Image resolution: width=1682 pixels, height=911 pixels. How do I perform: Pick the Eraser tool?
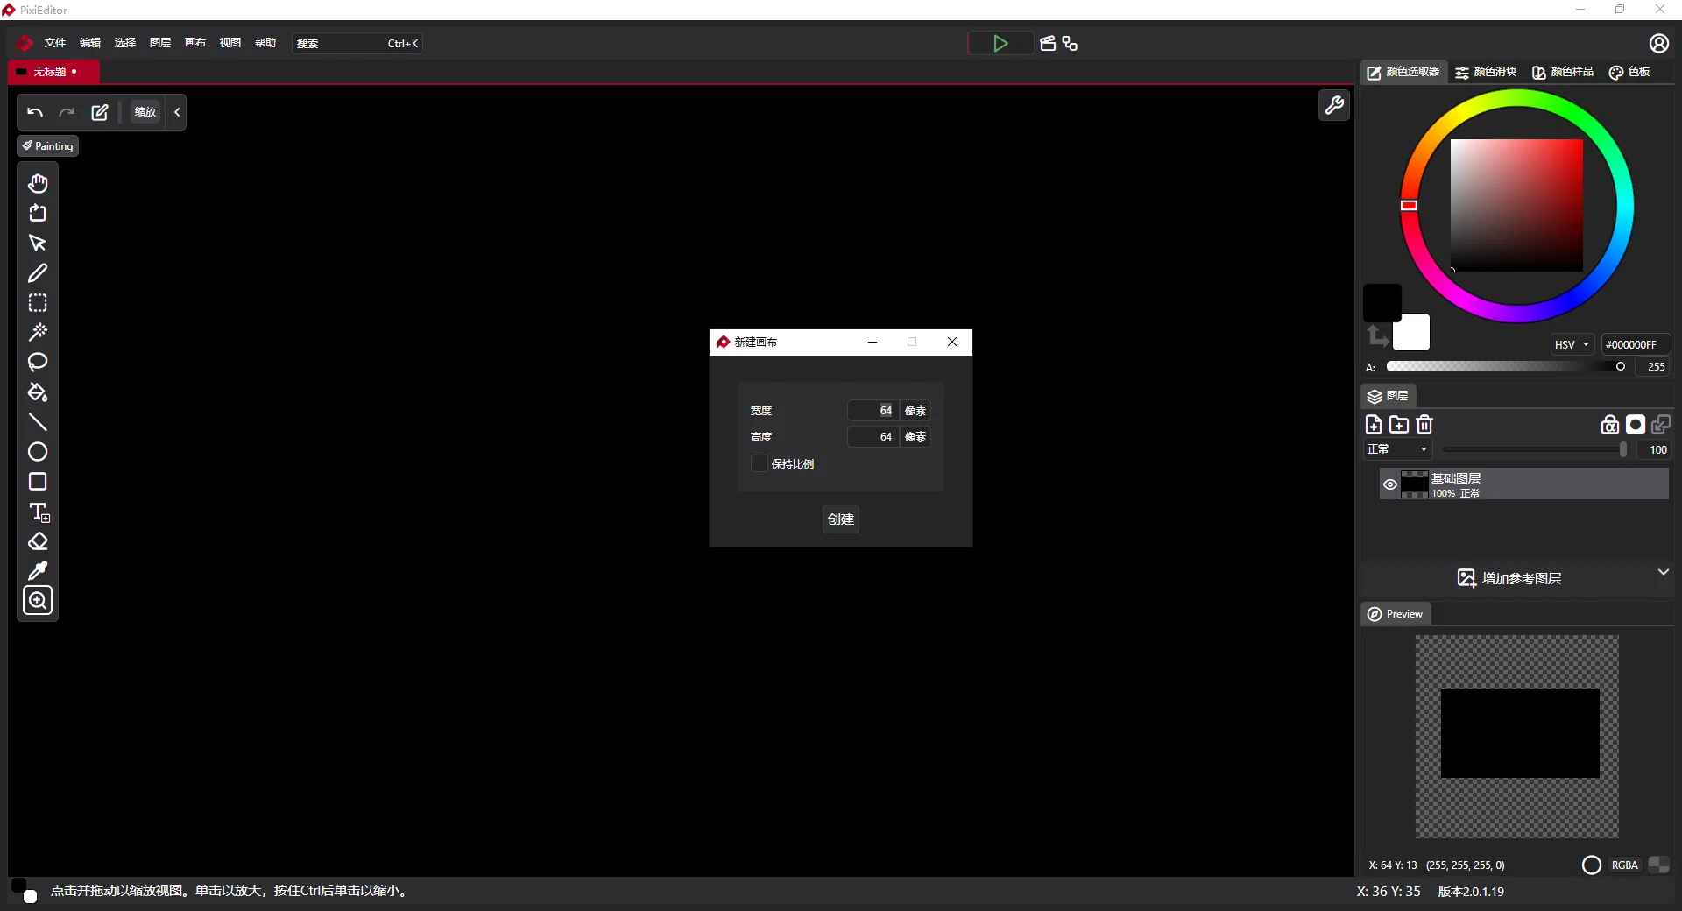(38, 541)
